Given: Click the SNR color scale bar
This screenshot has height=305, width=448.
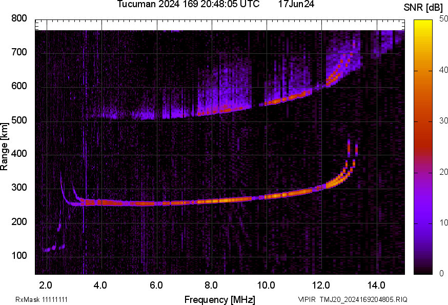Looking at the screenshot, I should (x=423, y=147).
